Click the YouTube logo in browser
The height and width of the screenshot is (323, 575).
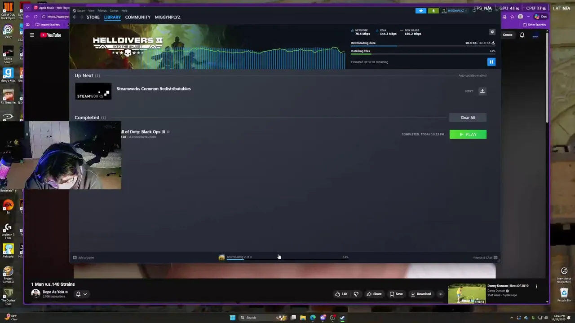click(51, 35)
